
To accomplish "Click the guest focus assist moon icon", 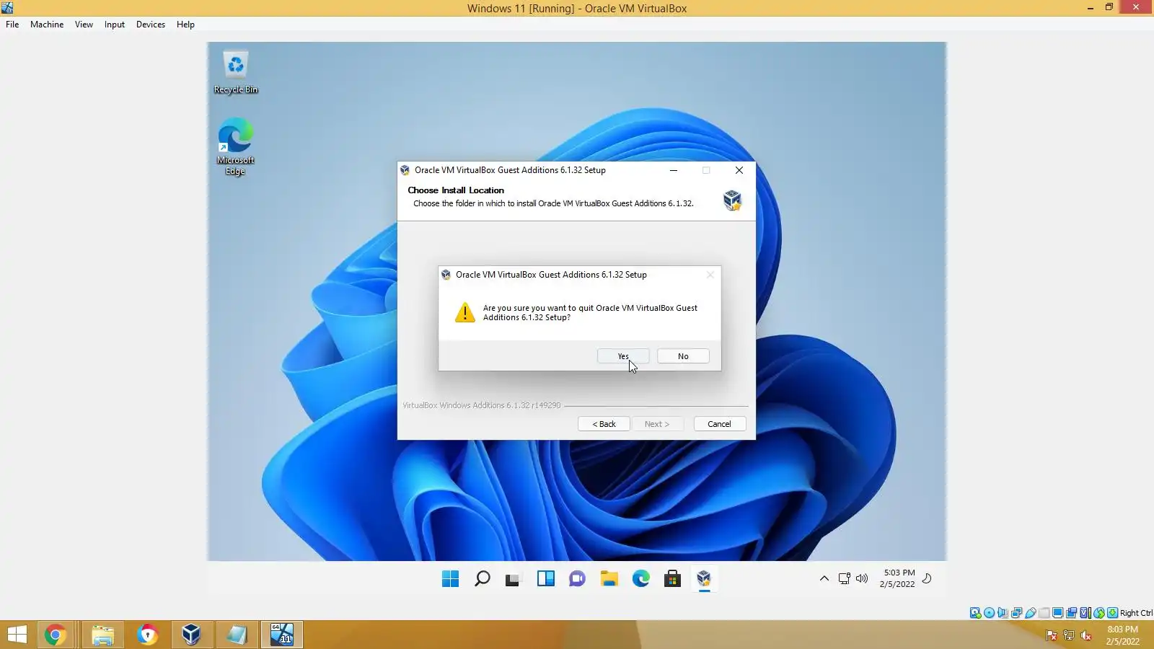I will (928, 578).
